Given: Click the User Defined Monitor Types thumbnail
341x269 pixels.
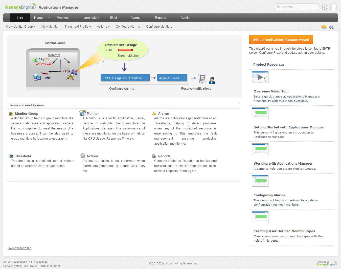Looking at the screenshot, I should (x=260, y=217).
